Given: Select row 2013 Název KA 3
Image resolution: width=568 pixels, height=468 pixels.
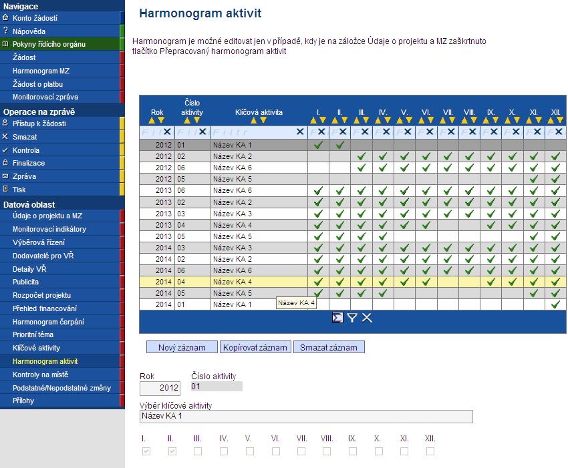Looking at the screenshot, I should pyautogui.click(x=352, y=214).
